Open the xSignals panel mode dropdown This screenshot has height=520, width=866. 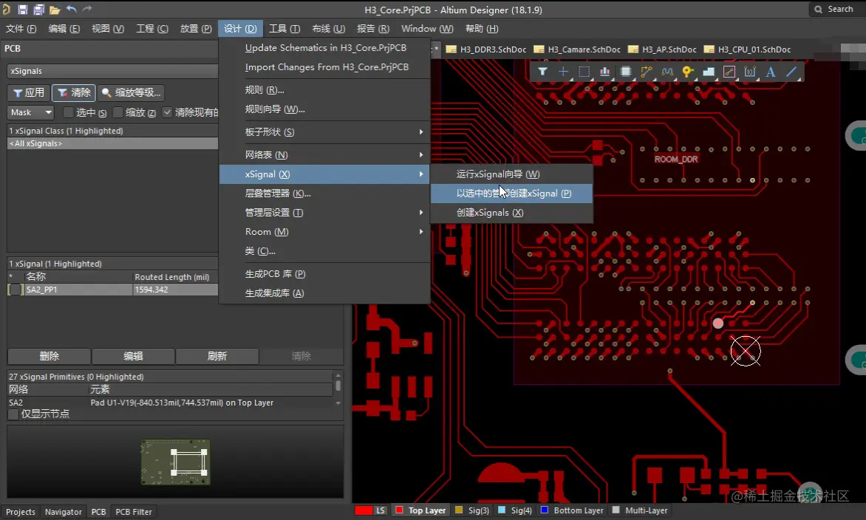point(112,71)
